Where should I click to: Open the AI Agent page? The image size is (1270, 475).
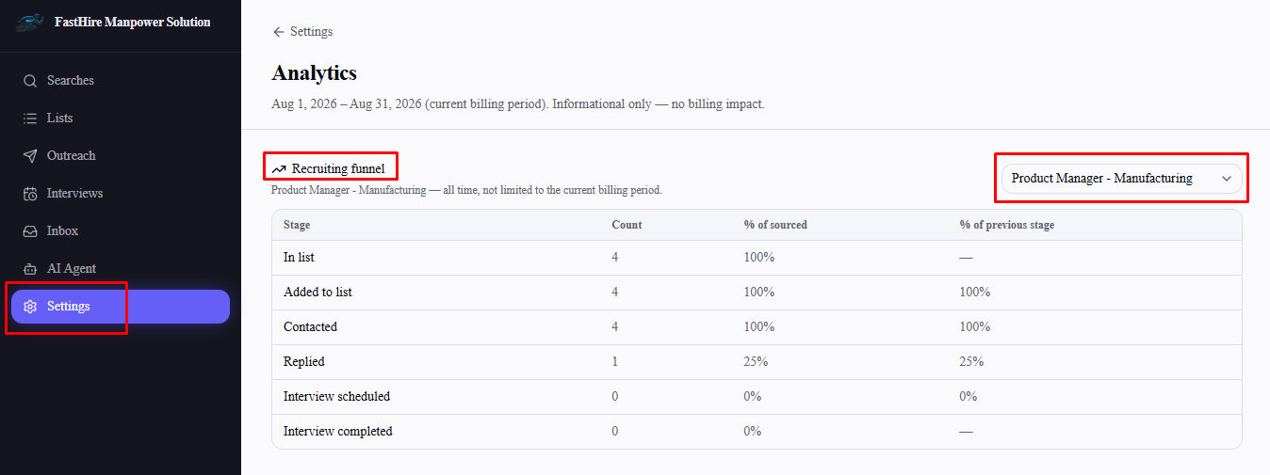click(121, 269)
